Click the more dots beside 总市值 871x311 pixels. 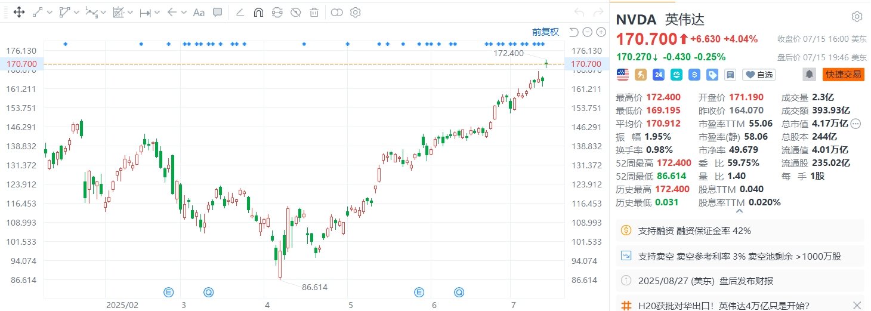coord(855,124)
